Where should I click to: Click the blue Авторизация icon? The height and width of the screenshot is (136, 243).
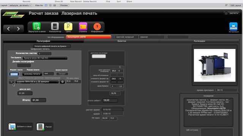click(234, 26)
